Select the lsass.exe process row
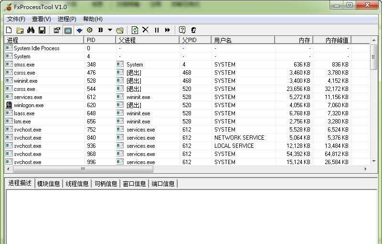This screenshot has height=244, width=382. coord(187,113)
